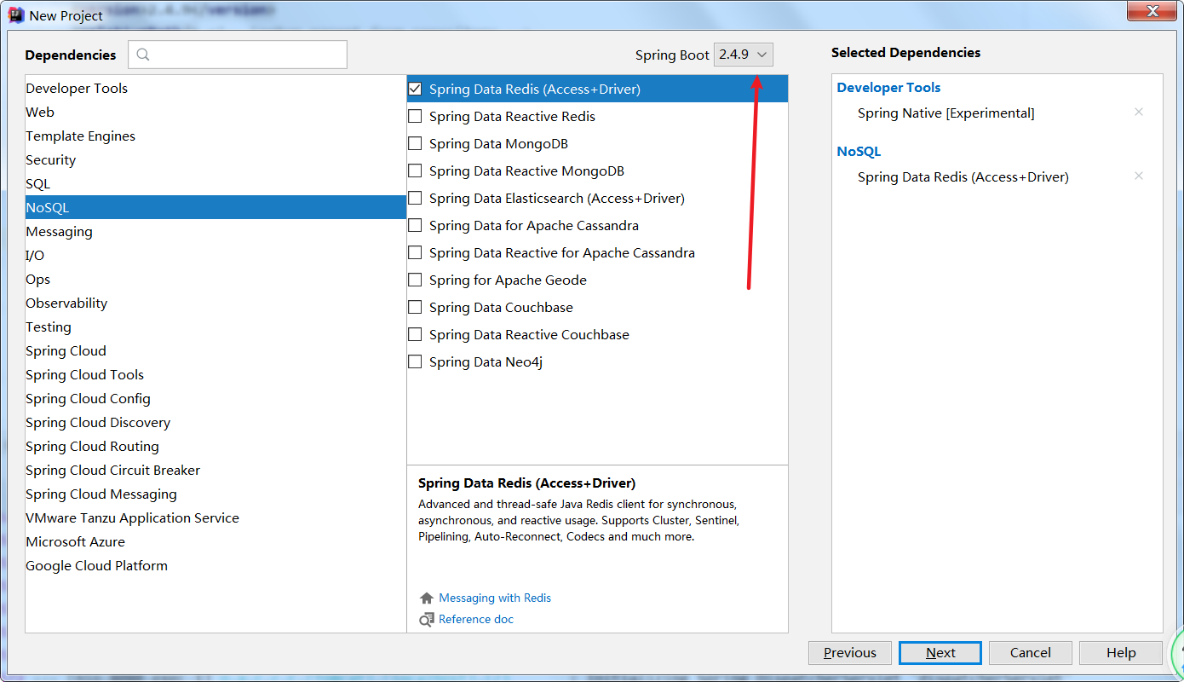
Task: Open the Reference doc link
Action: coord(476,620)
